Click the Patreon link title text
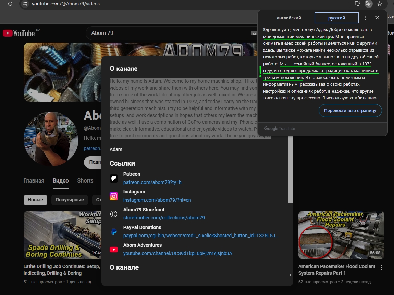Image resolution: width=394 pixels, height=295 pixels. [x=132, y=174]
